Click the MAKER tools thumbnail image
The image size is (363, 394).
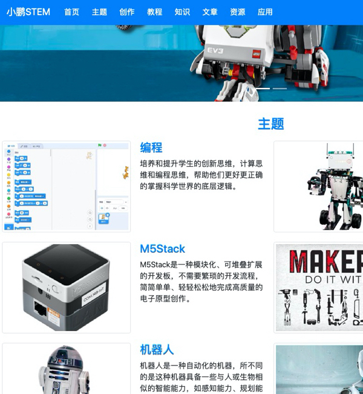coord(318,287)
